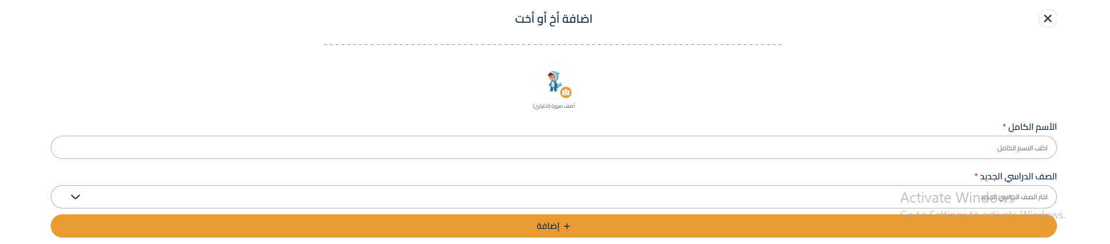Click the 'اضافة أخ أو أخت' dialog title
The image size is (1110, 244).
(554, 19)
